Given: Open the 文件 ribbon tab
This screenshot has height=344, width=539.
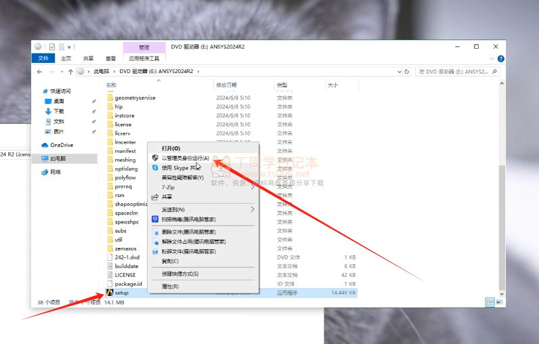Looking at the screenshot, I should click(x=43, y=58).
